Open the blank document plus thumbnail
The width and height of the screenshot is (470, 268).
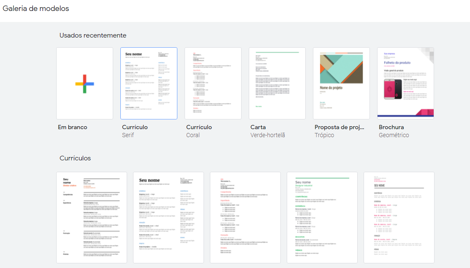pyautogui.click(x=84, y=83)
